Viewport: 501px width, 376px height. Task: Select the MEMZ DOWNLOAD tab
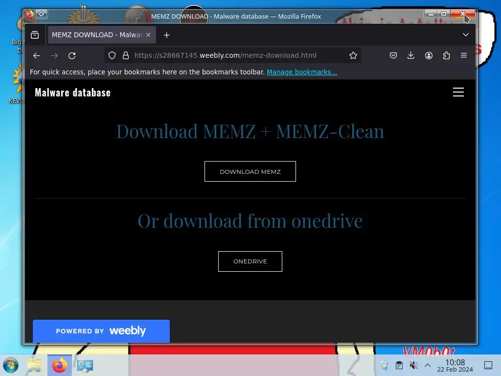pos(102,35)
